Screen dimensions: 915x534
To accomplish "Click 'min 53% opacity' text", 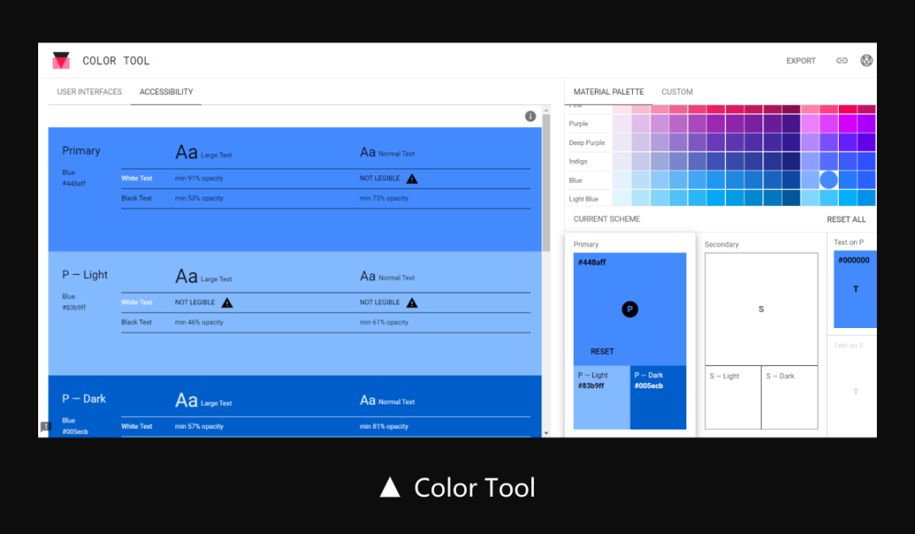I will click(x=199, y=198).
